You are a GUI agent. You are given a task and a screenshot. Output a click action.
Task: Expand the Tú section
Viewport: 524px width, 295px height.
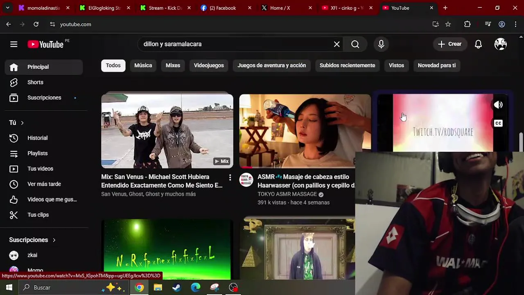point(16,123)
